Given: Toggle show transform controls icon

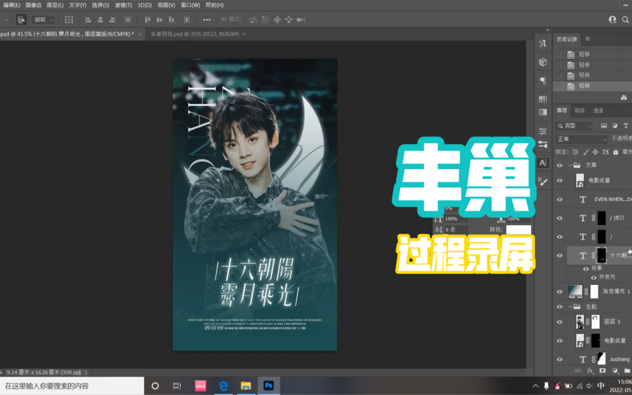Looking at the screenshot, I should point(69,20).
